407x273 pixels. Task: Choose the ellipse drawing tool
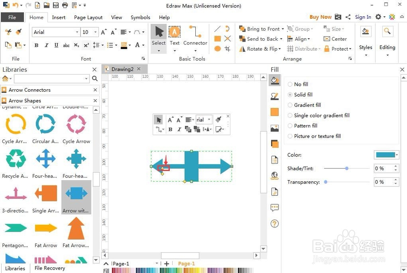pyautogui.click(x=217, y=48)
